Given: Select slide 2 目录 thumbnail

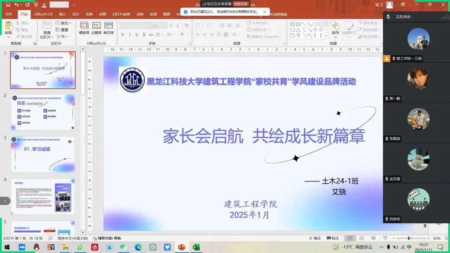Looking at the screenshot, I should pyautogui.click(x=43, y=112).
